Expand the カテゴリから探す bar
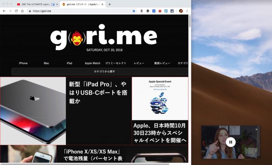Image resolution: width=272 pixels, height=165 pixels. 100,71
